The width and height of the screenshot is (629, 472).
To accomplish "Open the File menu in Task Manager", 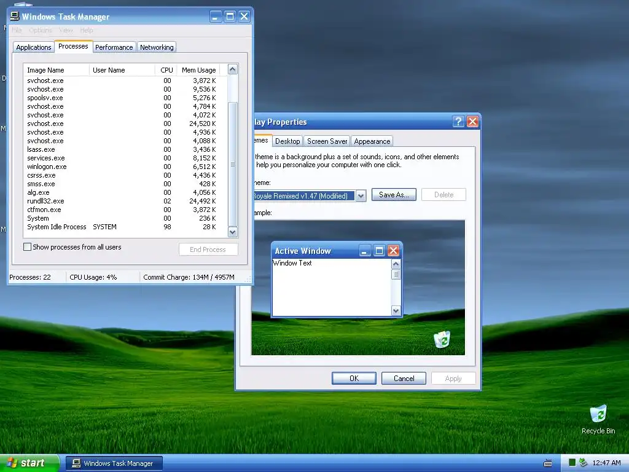I will click(x=17, y=30).
